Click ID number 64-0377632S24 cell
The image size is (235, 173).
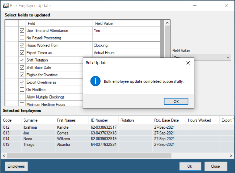click(x=104, y=144)
